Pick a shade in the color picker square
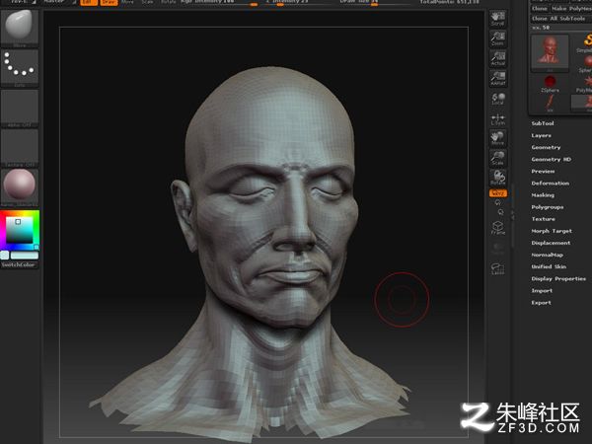This screenshot has width=592, height=444. coord(20,230)
